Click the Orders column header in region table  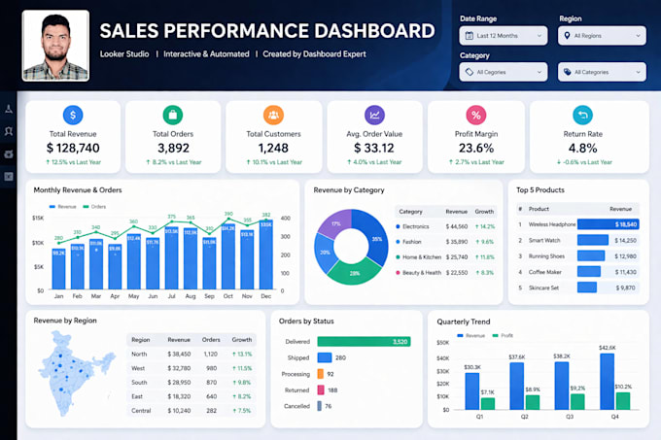coord(211,339)
